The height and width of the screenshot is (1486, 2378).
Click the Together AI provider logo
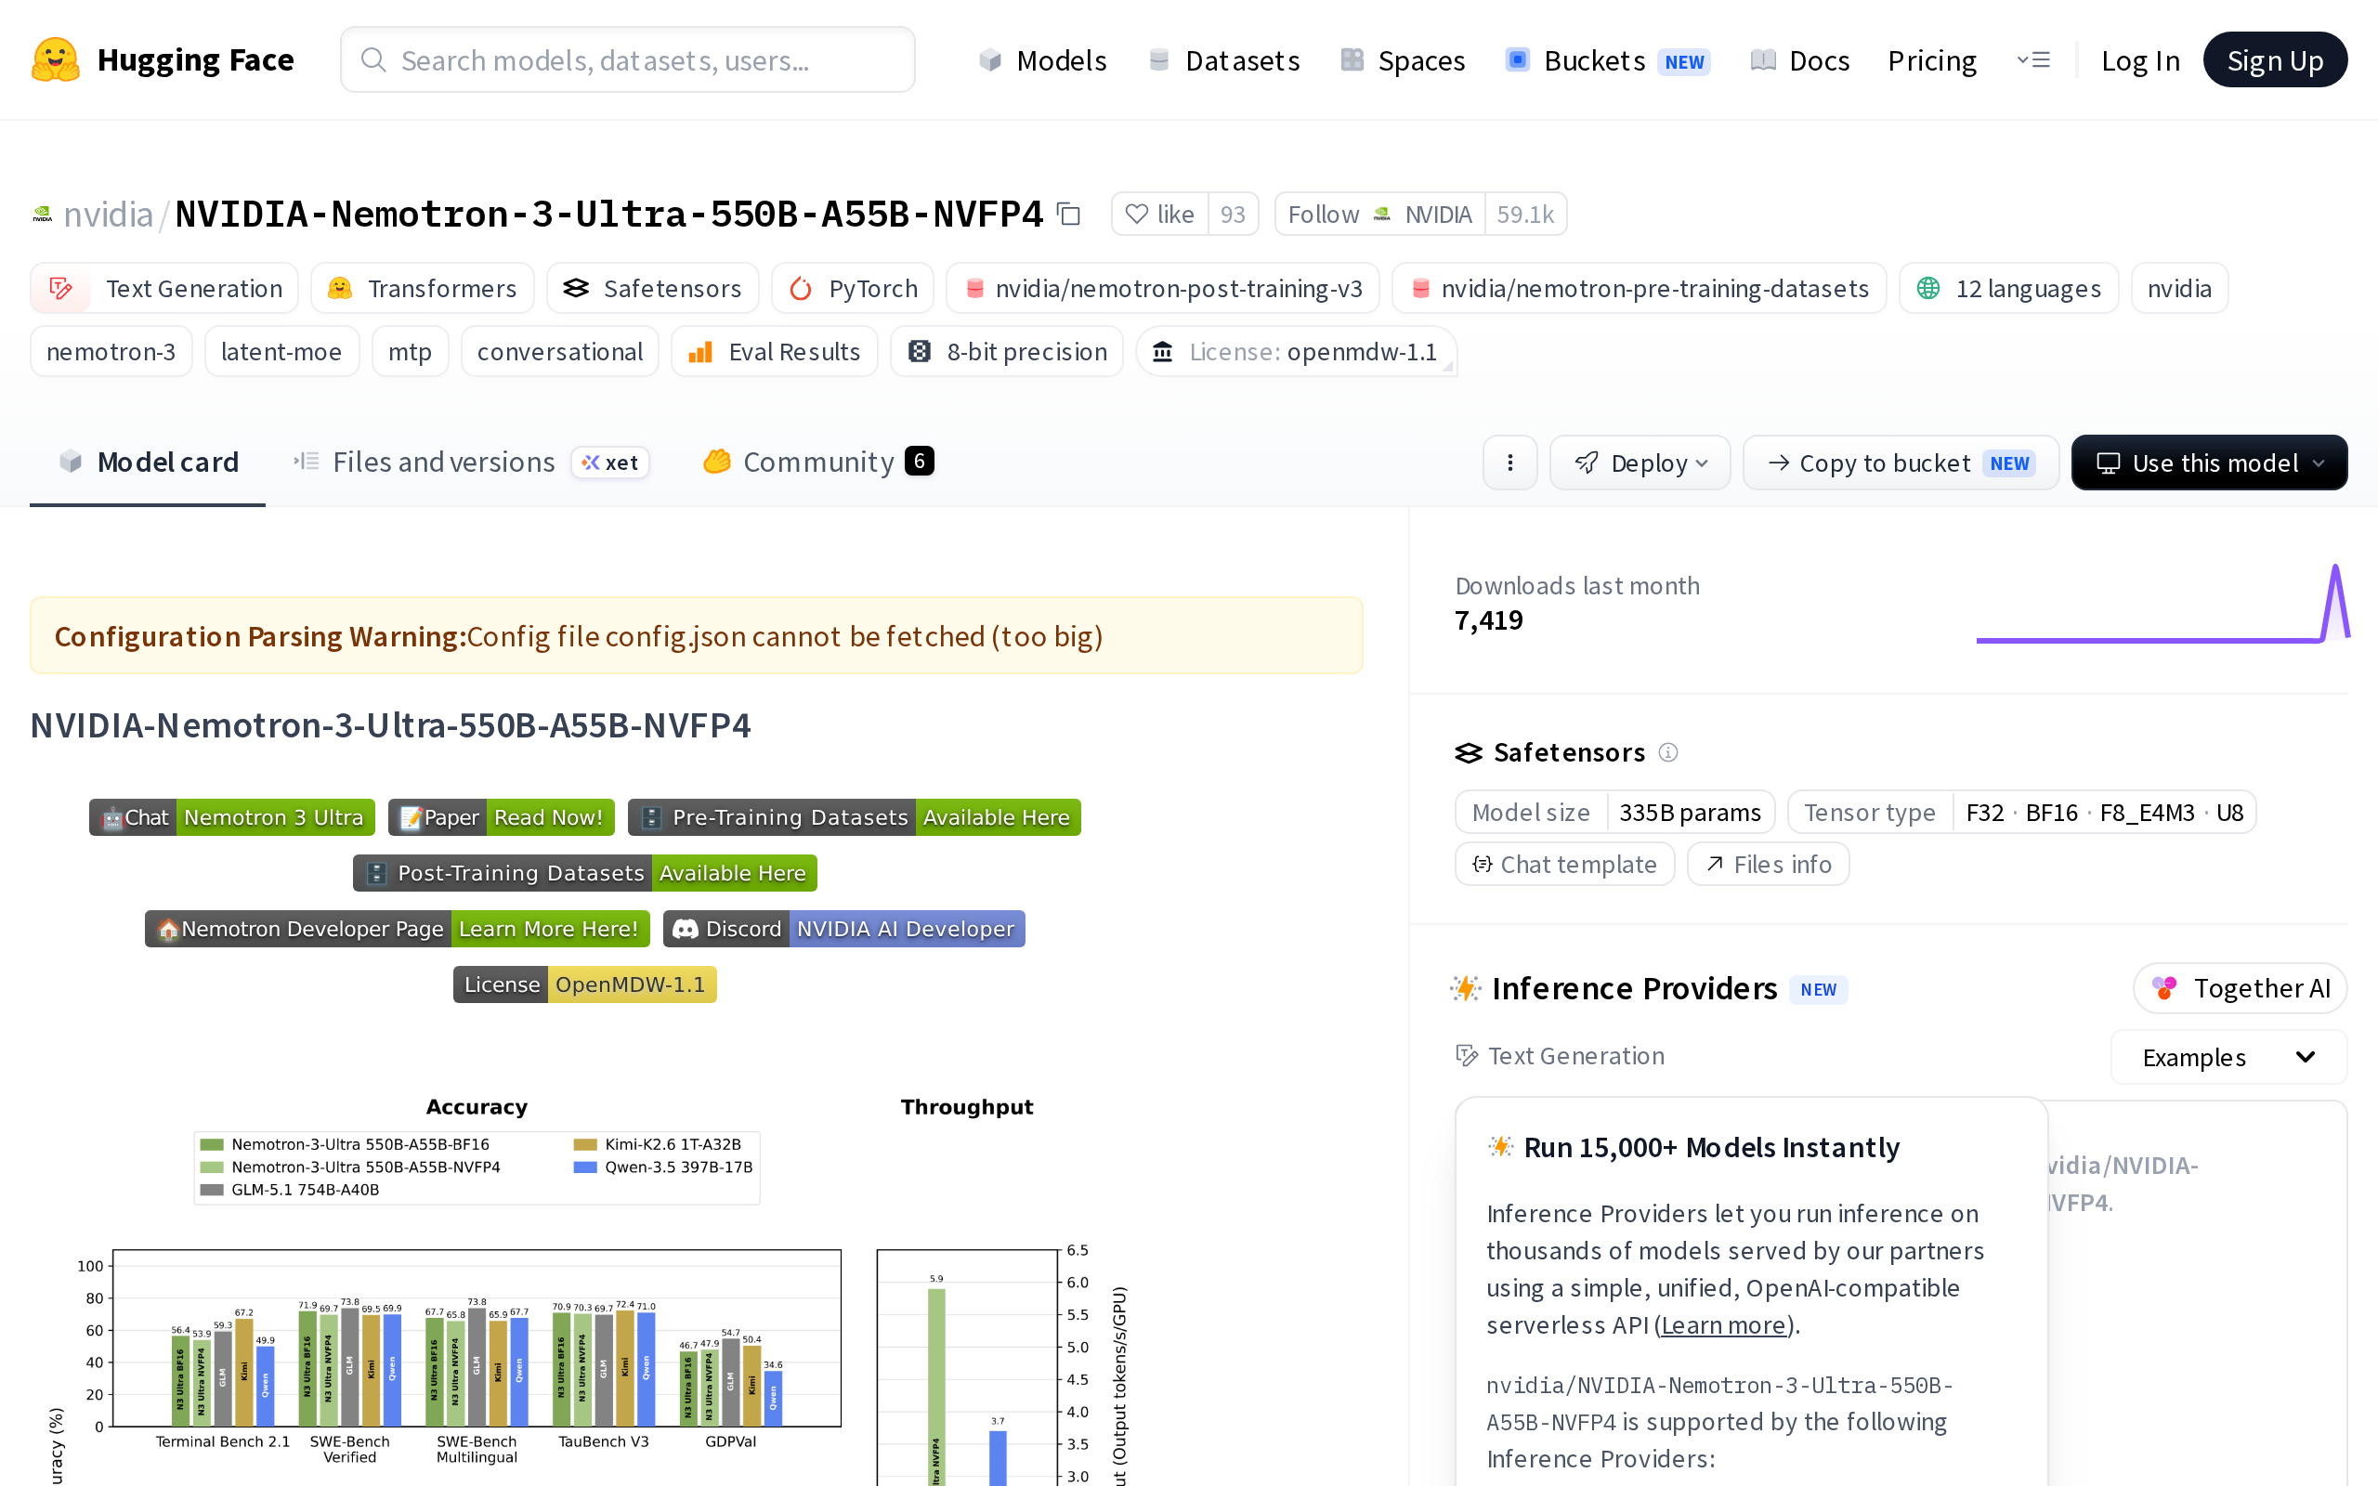click(x=2164, y=989)
